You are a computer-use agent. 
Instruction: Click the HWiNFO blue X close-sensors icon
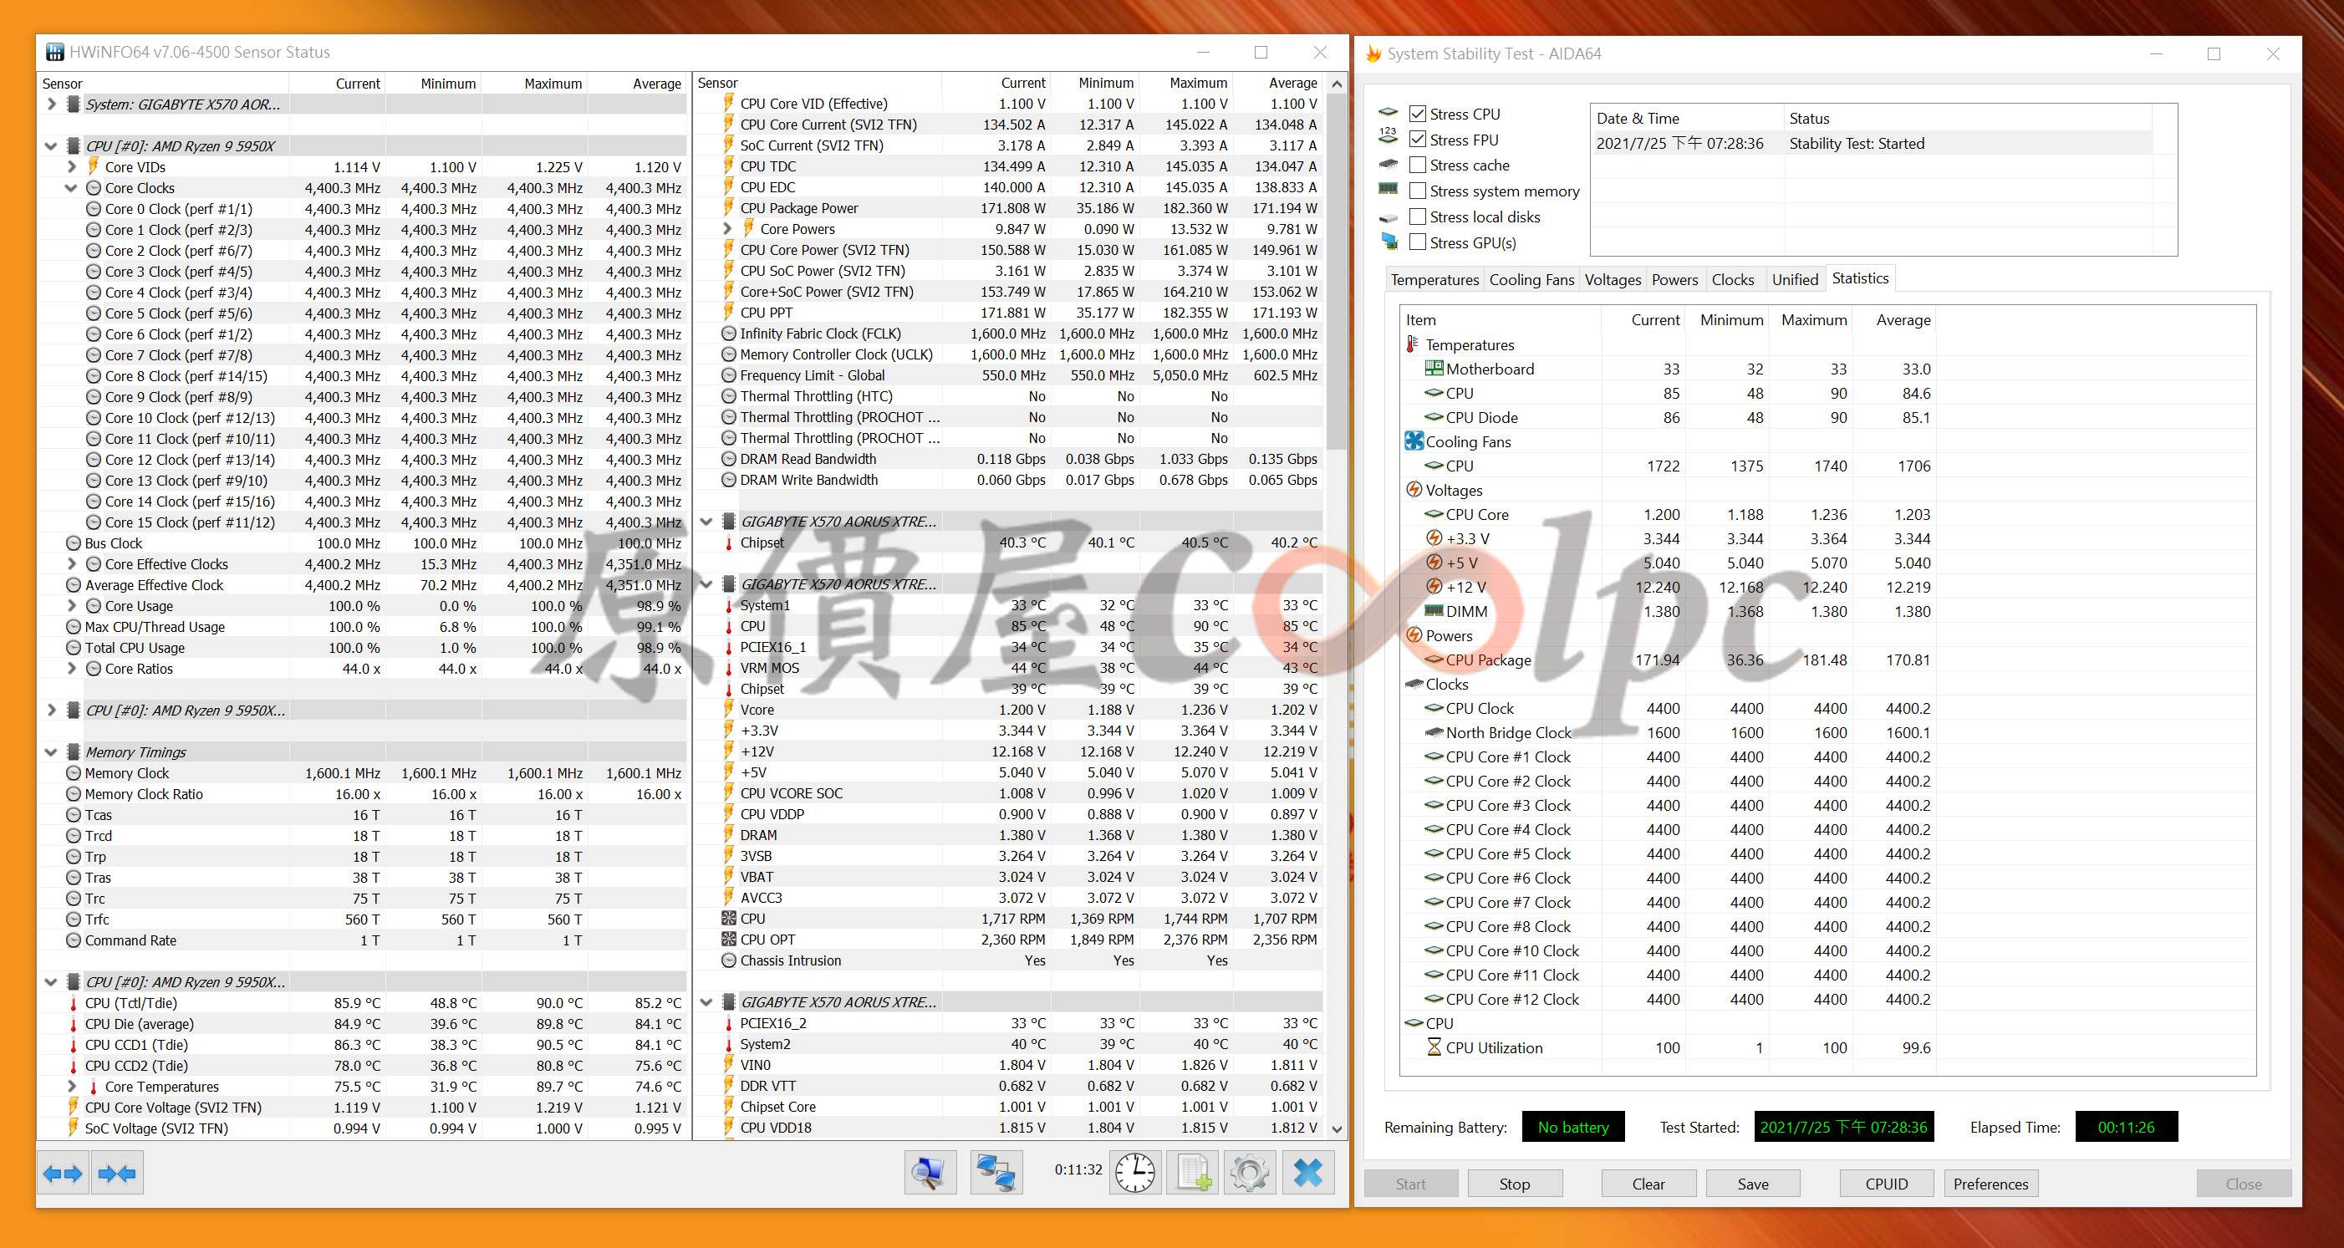click(1308, 1173)
